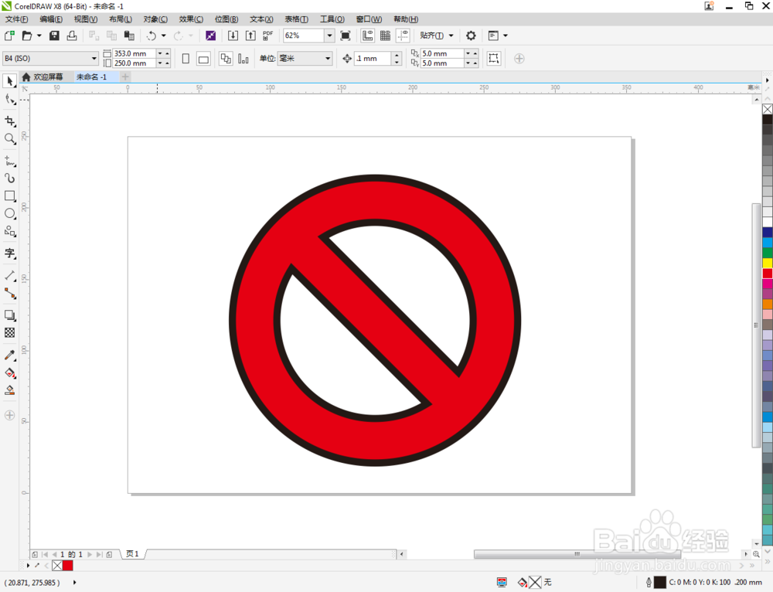Expand the Open file dropdown arrow
The width and height of the screenshot is (773, 592).
[39, 36]
